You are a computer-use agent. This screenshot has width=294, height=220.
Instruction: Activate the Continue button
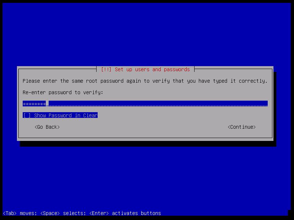(241, 127)
